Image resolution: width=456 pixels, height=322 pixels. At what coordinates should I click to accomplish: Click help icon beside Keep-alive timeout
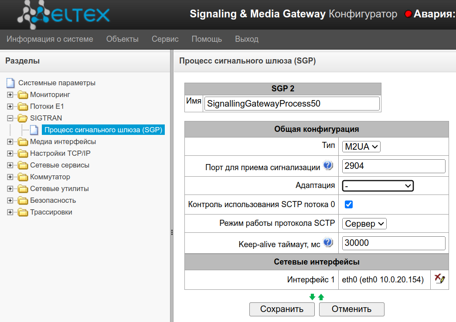[328, 243]
